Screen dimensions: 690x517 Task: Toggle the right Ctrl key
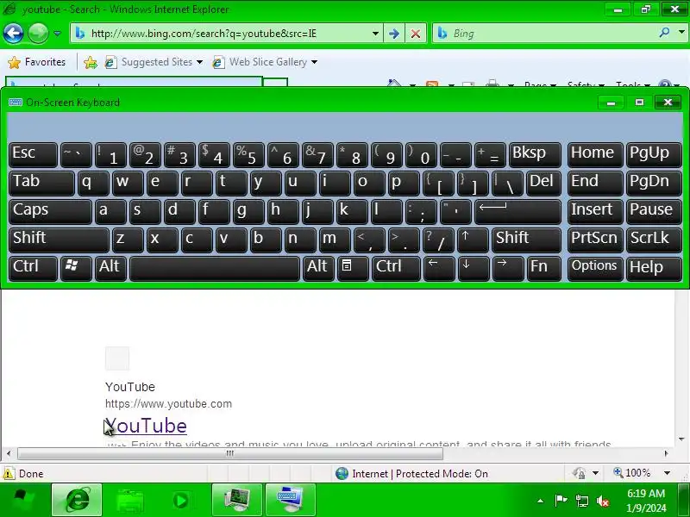[396, 268]
